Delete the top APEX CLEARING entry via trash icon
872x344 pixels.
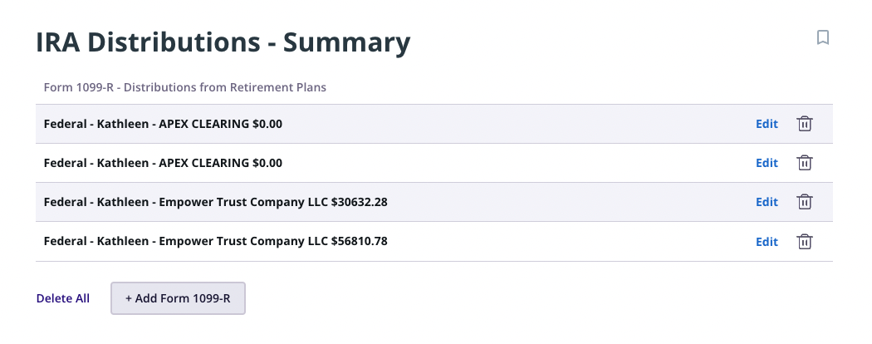(x=805, y=124)
